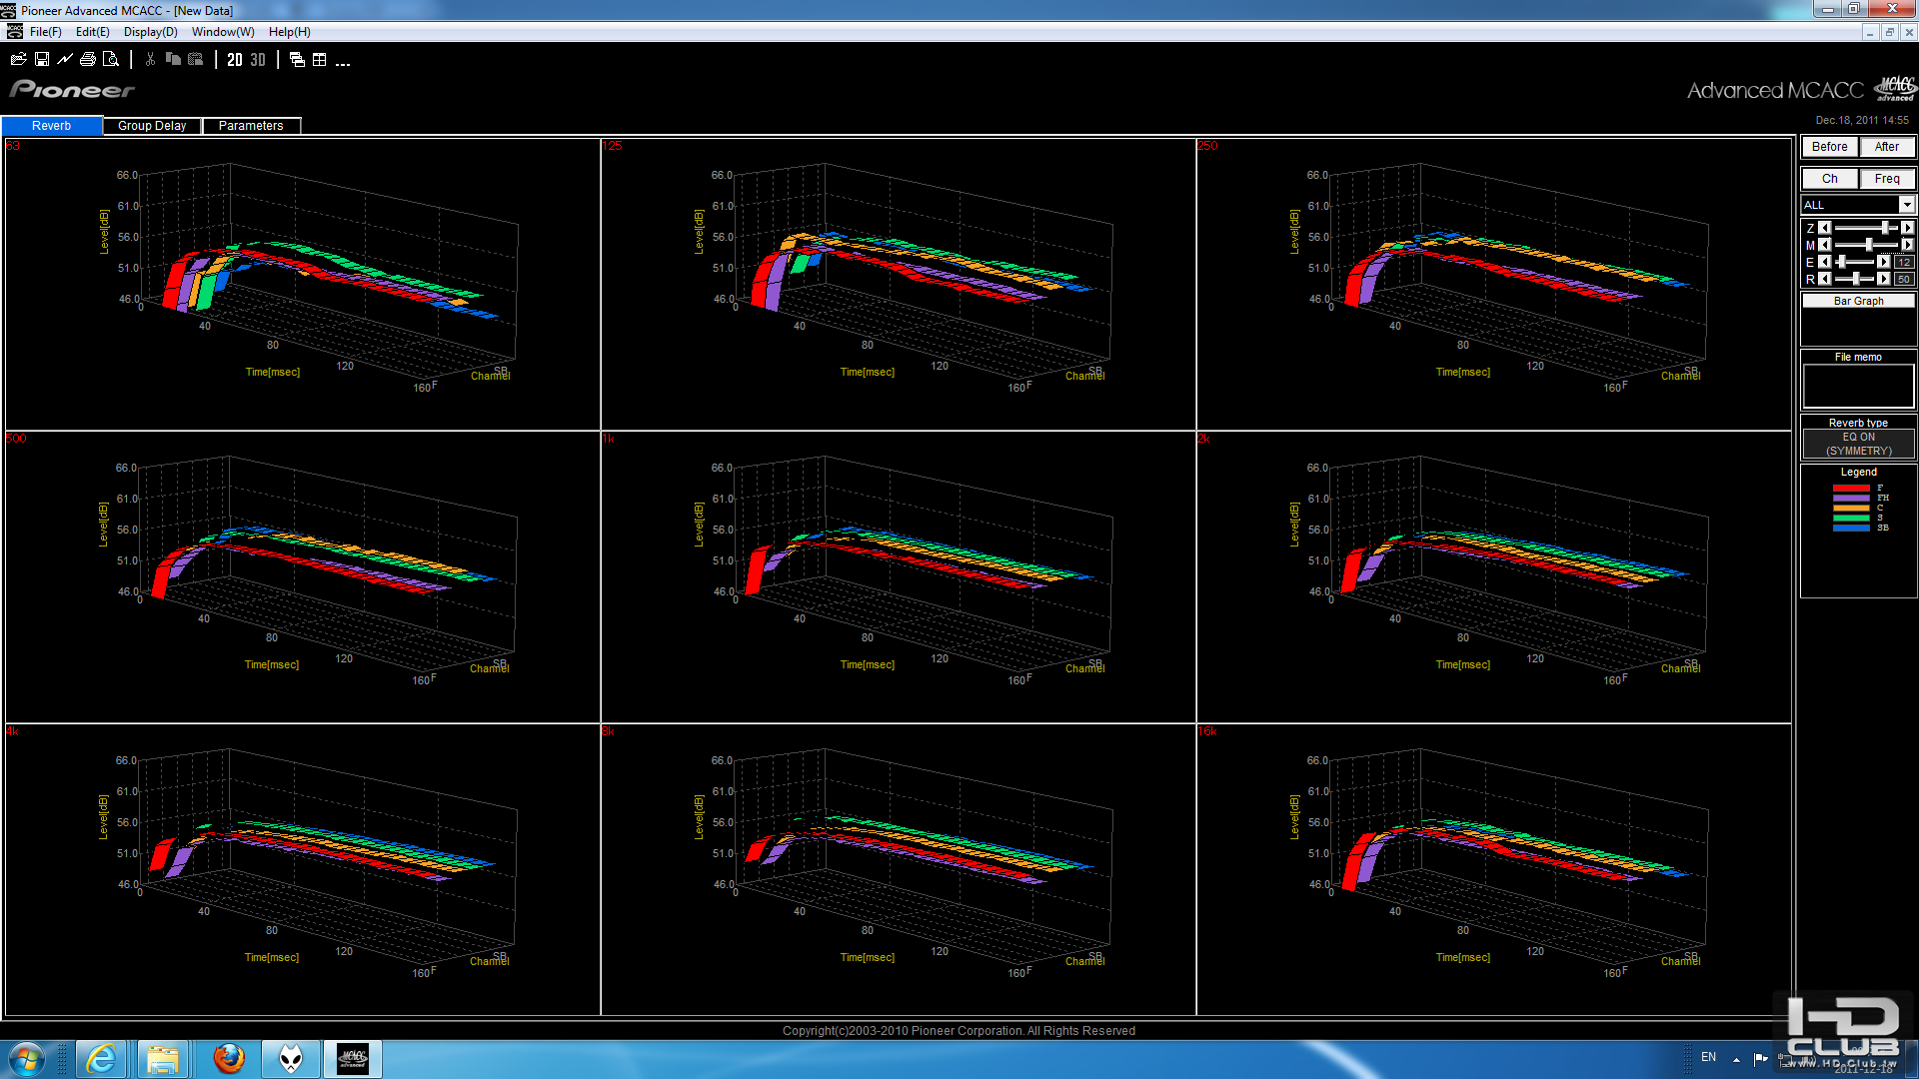Click the paste clipboard icon
This screenshot has width=1919, height=1079.
point(196,60)
